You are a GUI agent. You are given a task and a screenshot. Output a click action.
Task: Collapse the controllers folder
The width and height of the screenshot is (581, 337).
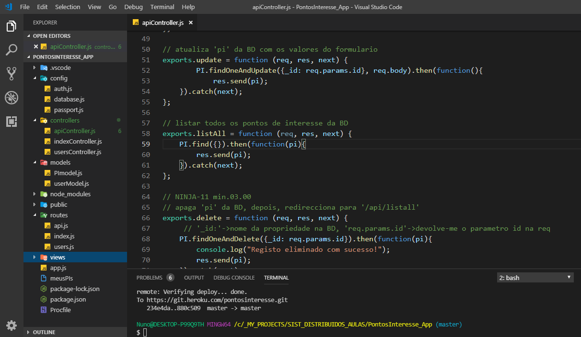pos(65,120)
